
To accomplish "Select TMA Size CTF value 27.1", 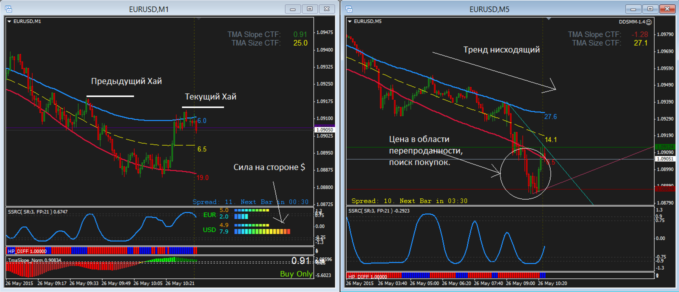I will point(640,43).
